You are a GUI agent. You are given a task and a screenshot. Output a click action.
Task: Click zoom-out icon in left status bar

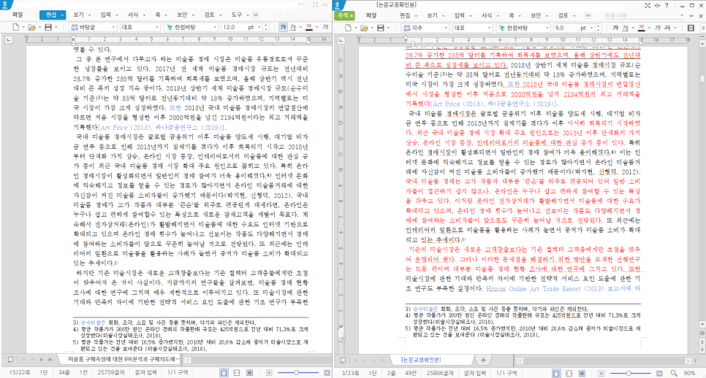tap(269, 373)
